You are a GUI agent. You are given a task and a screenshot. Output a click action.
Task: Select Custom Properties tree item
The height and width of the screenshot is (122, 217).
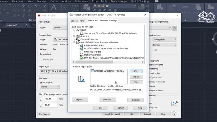(x=89, y=39)
